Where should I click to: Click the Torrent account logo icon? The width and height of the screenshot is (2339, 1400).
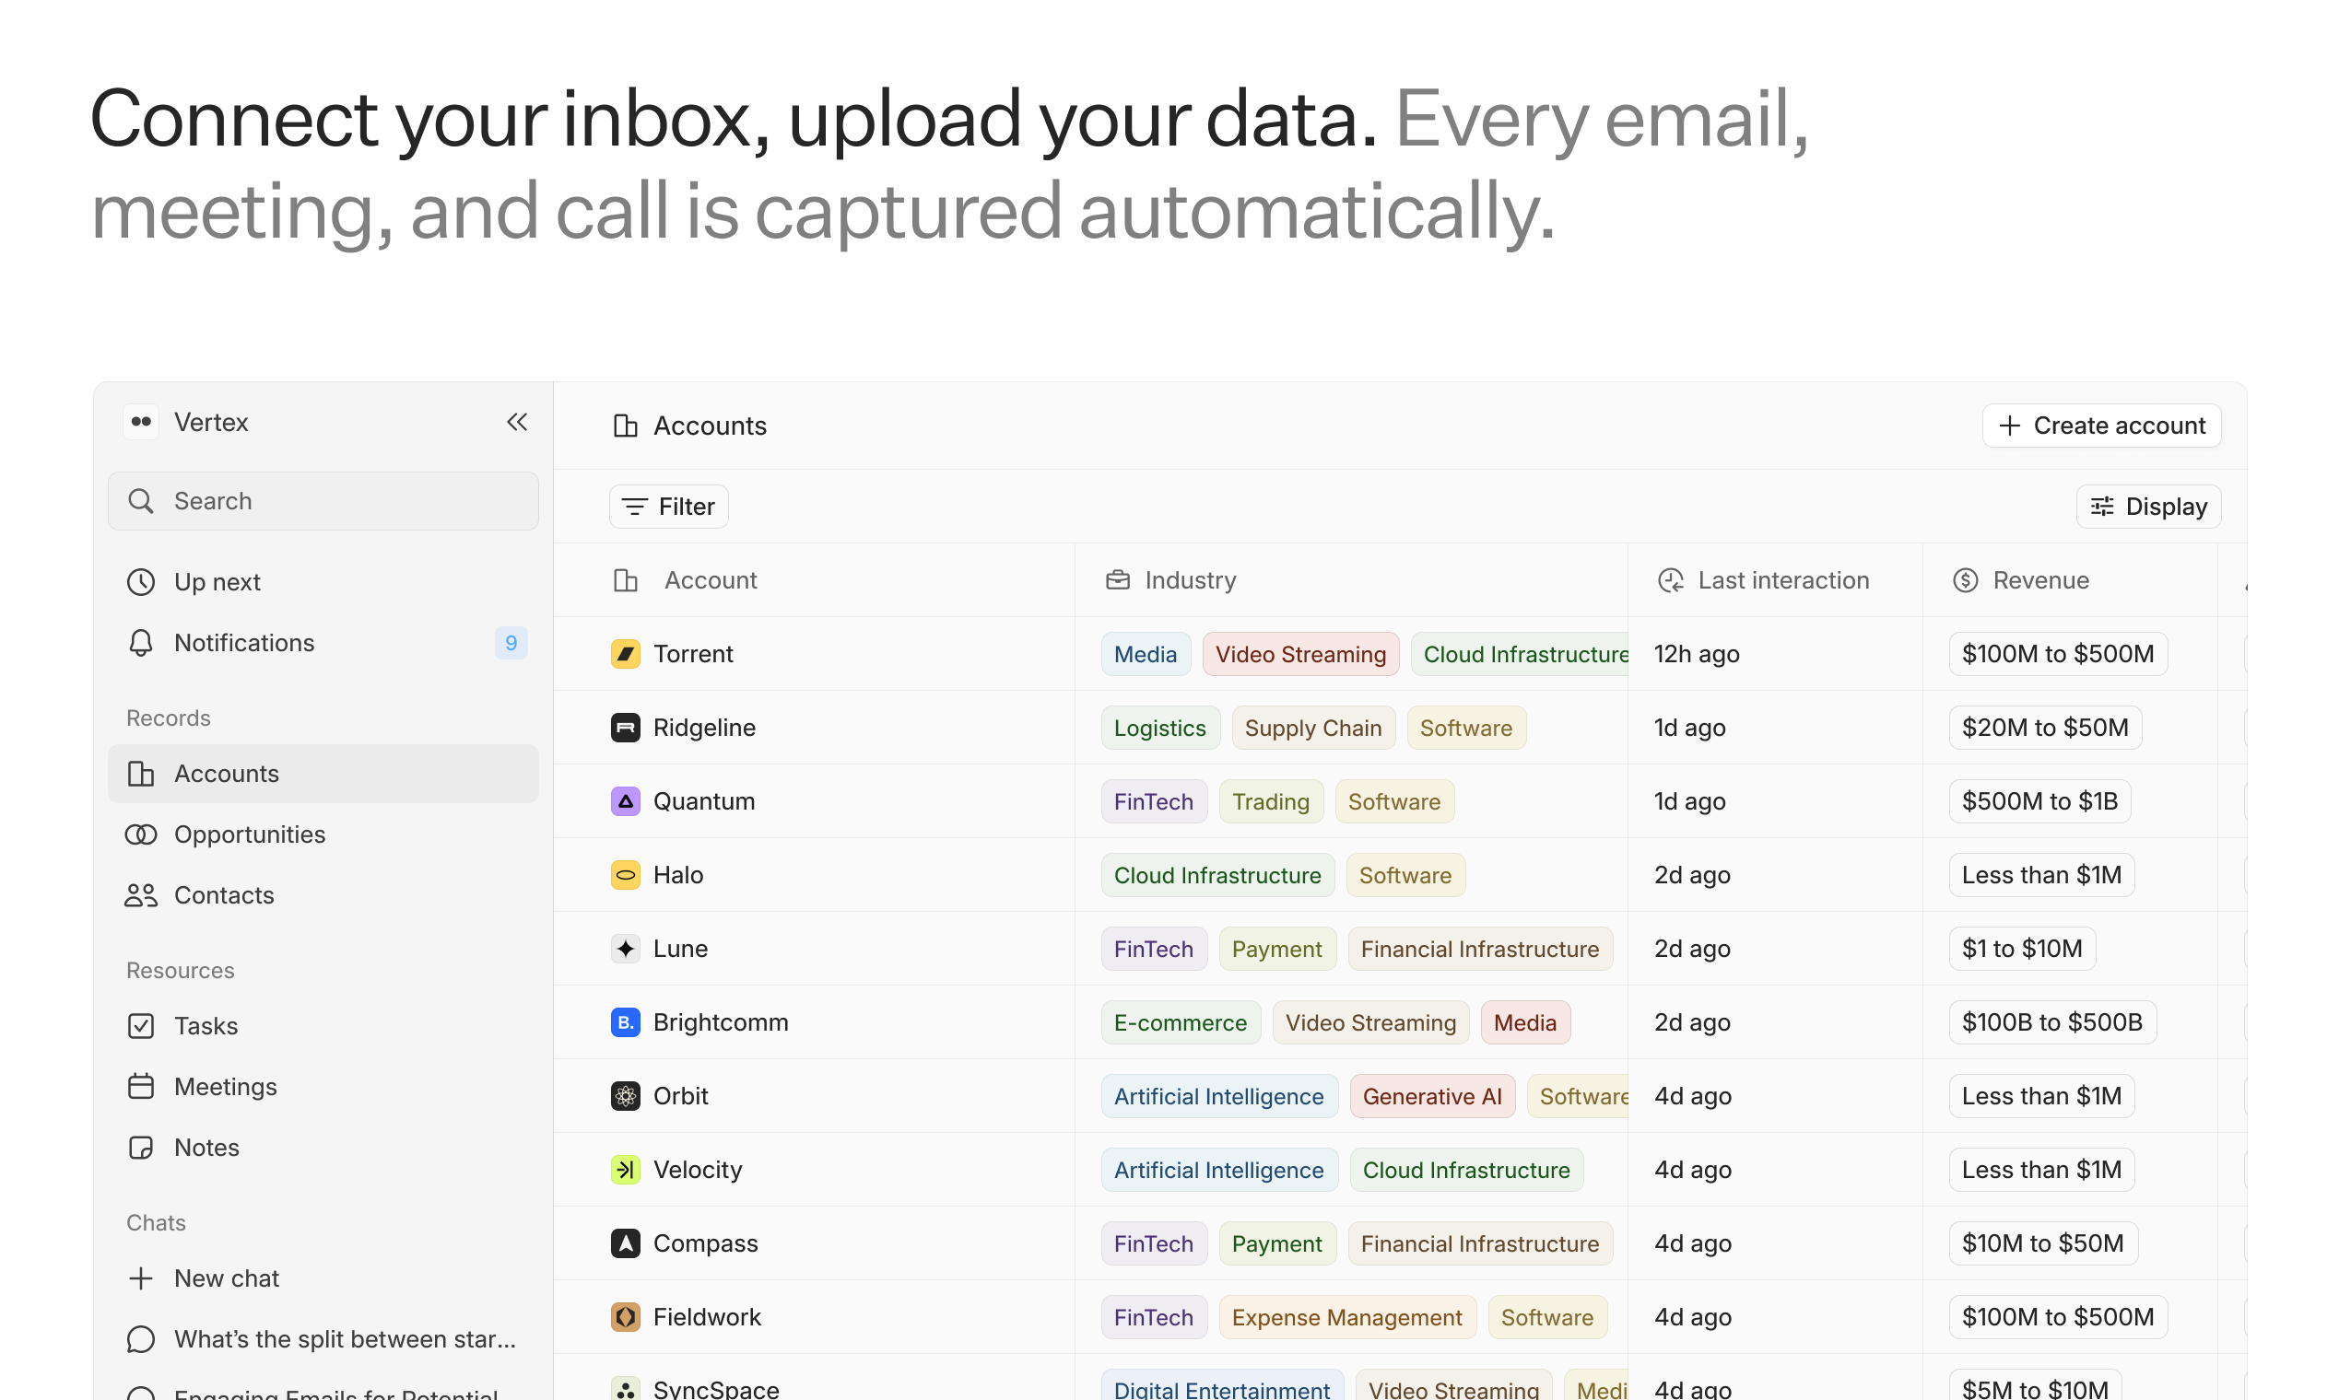point(625,654)
